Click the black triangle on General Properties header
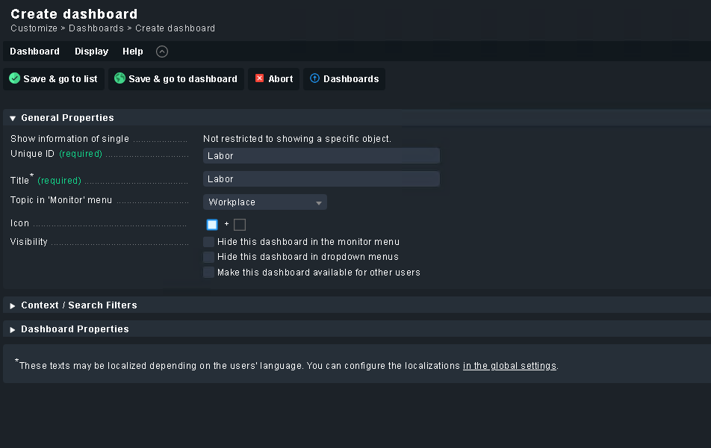Image resolution: width=711 pixels, height=448 pixels. pos(12,117)
